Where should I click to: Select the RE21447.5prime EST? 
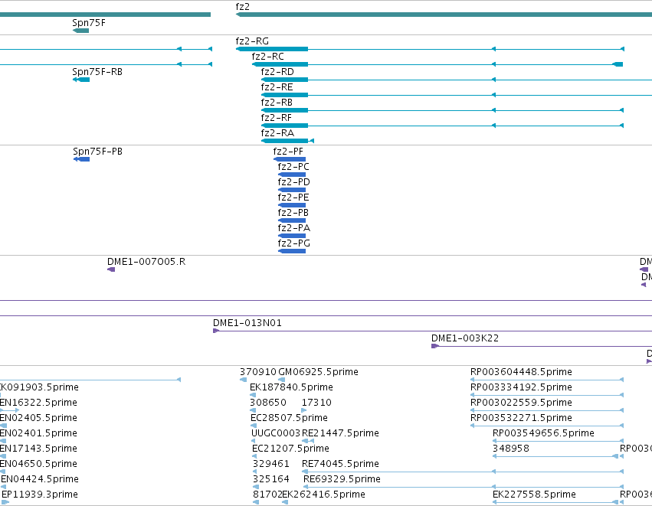click(x=308, y=441)
